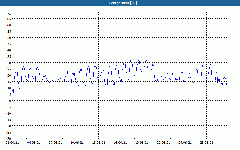This screenshot has height=150, width=240.
Task: Select the 15 y-axis value
Action: 9,82
